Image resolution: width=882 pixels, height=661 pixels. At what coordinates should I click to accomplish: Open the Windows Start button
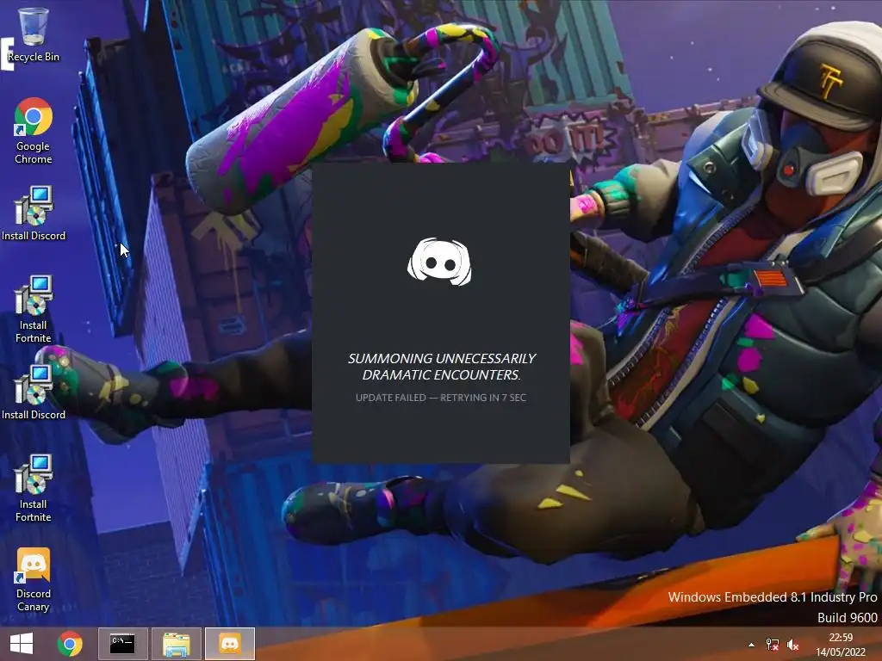tap(22, 644)
